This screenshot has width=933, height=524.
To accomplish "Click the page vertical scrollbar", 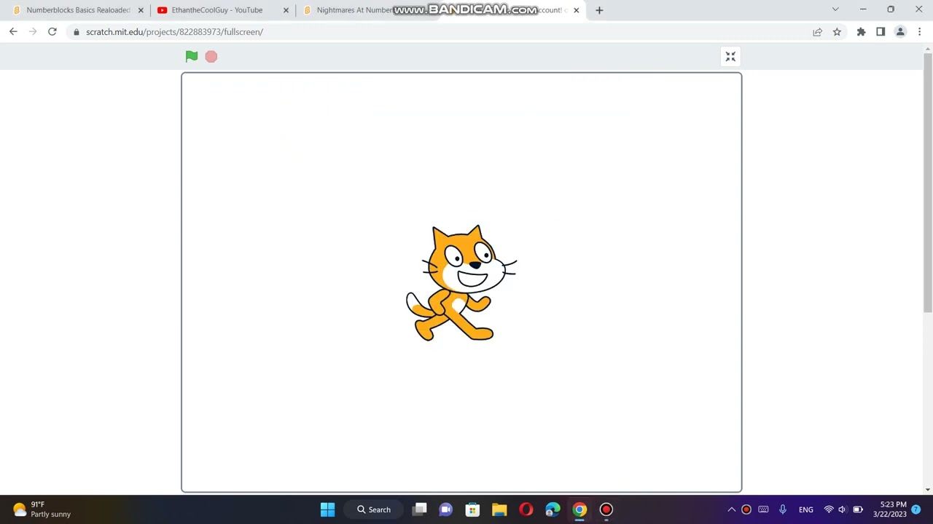I will [928, 182].
